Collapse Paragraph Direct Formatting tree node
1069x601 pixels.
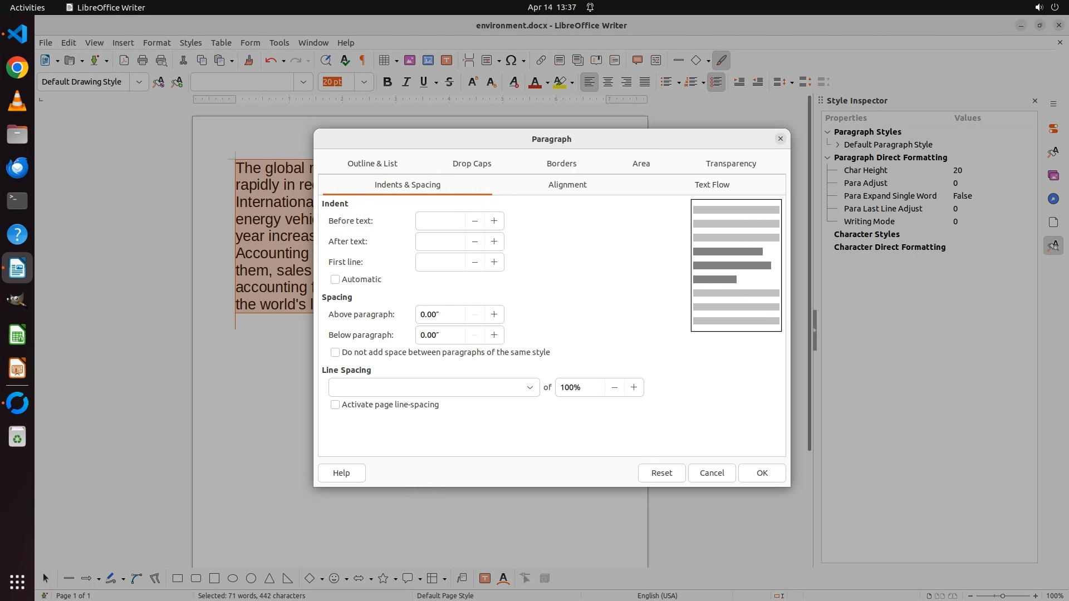(827, 157)
